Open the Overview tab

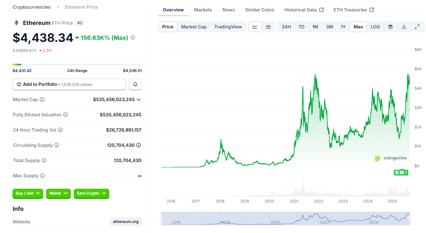173,10
